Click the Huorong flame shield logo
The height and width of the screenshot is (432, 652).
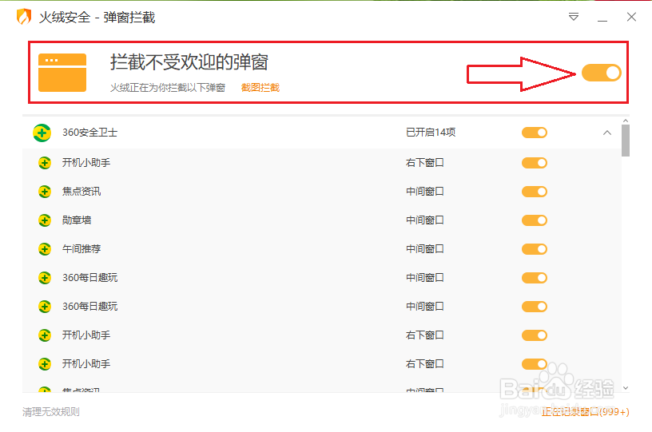tap(24, 17)
